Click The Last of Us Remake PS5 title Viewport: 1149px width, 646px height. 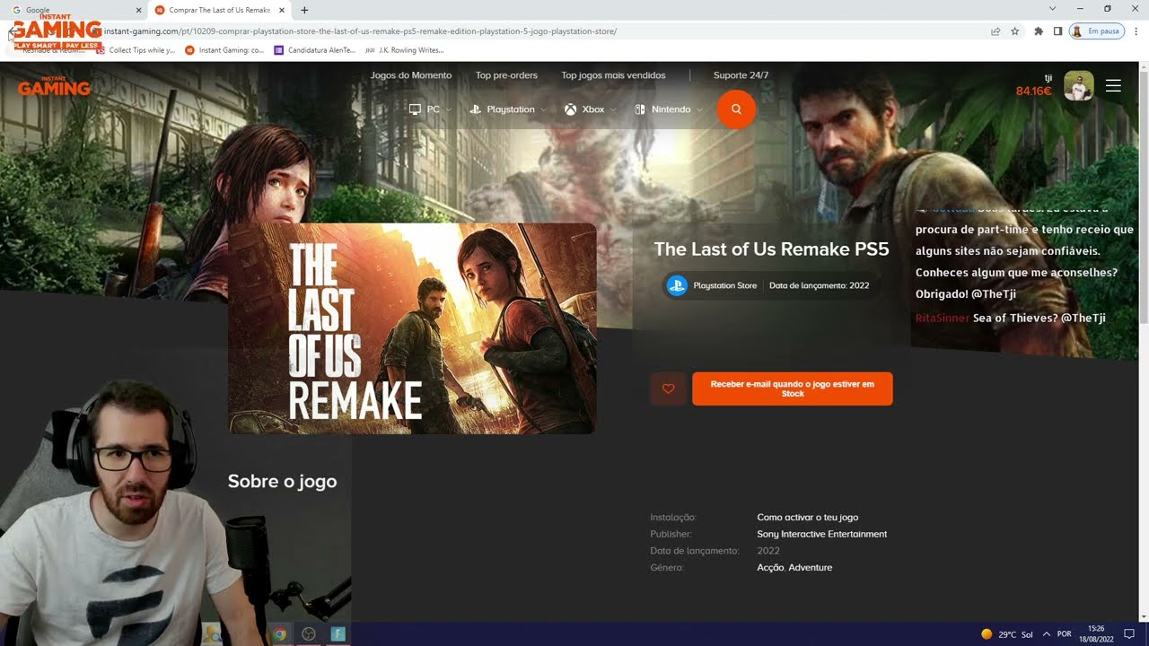point(771,249)
